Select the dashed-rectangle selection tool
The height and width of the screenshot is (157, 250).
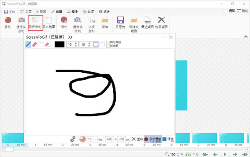[41, 44]
